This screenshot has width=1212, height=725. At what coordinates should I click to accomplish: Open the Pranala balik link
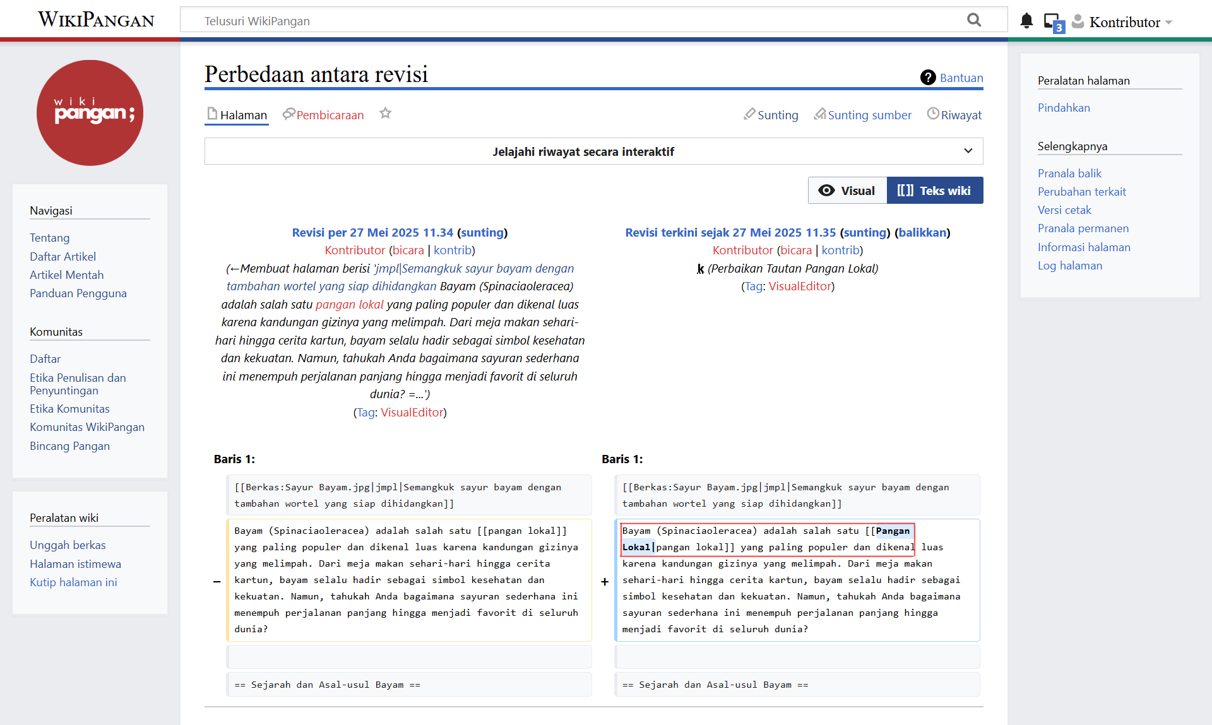[1069, 173]
